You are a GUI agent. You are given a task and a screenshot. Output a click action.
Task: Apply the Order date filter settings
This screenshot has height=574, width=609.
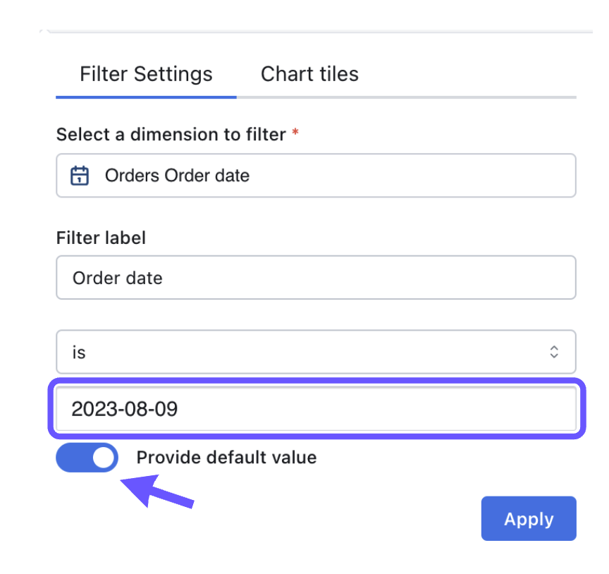click(529, 519)
